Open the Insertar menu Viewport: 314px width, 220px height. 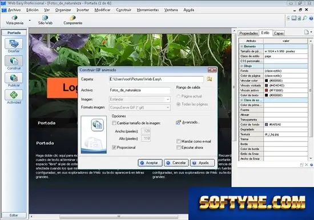tap(83, 10)
